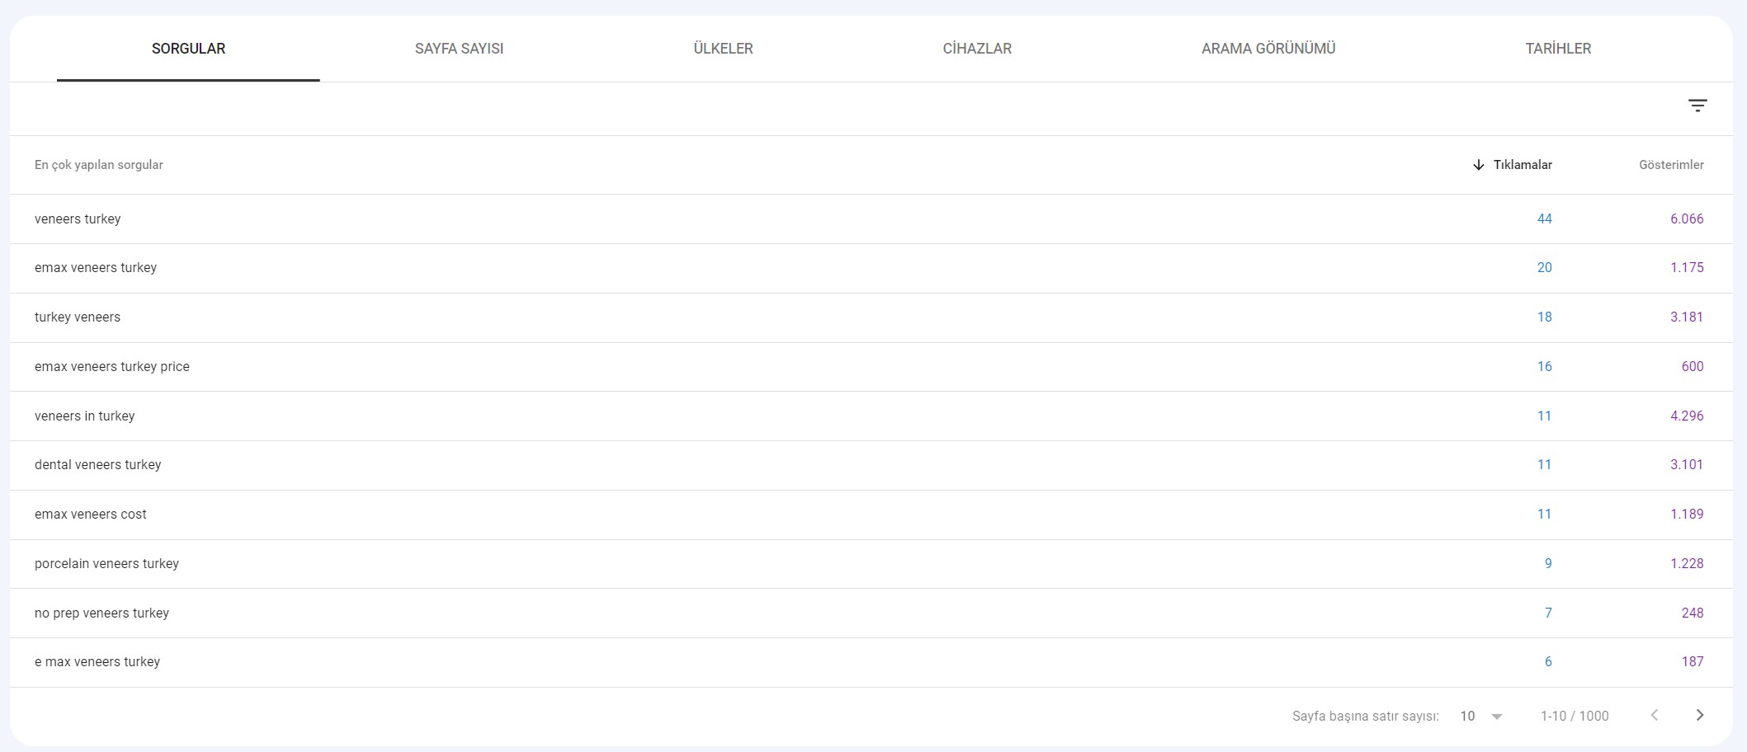1747x752 pixels.
Task: Select the SORGULAR tab
Action: [188, 49]
